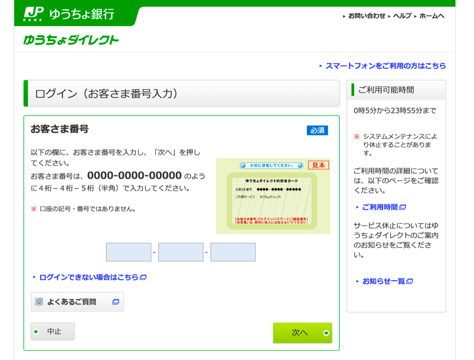The height and width of the screenshot is (360, 474).
Task: Click external-window icon beside ご利用時間
Action: (403, 207)
